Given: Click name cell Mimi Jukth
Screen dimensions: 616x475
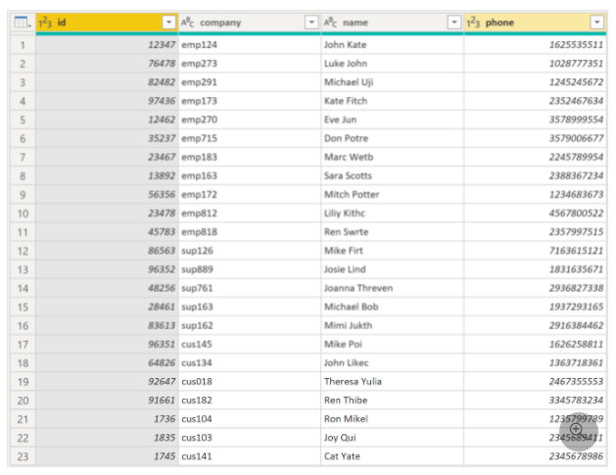Looking at the screenshot, I should click(393, 326).
